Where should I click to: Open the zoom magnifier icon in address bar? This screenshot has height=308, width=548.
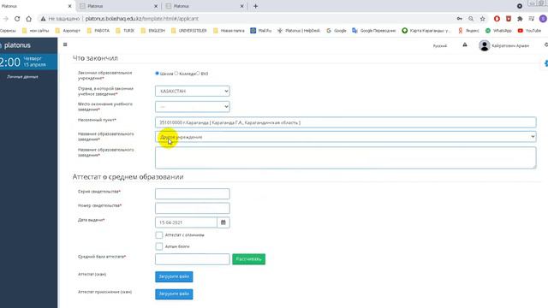[471, 19]
